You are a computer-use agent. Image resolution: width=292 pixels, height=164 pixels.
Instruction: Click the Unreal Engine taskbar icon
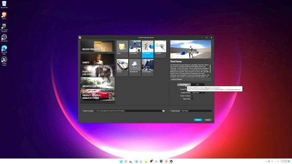click(x=171, y=161)
